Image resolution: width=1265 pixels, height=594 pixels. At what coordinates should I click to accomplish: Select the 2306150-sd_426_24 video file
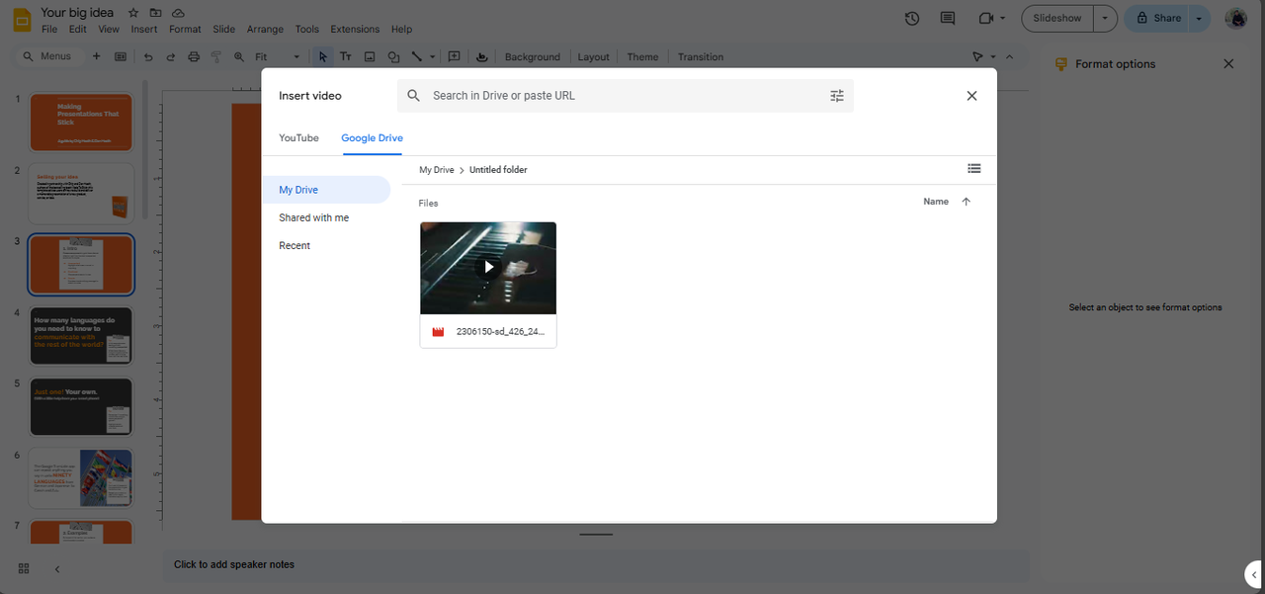coord(488,285)
